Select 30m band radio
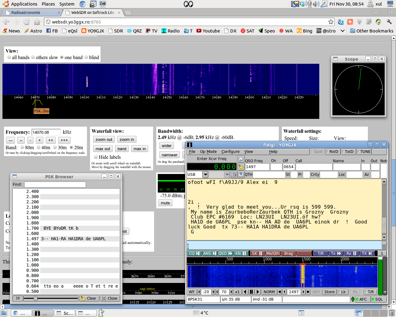 55,147
